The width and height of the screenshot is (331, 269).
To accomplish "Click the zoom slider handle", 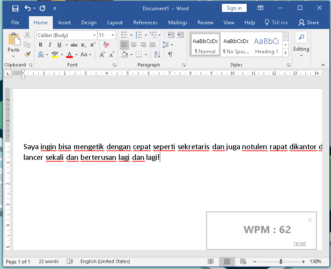I will [x=281, y=261].
